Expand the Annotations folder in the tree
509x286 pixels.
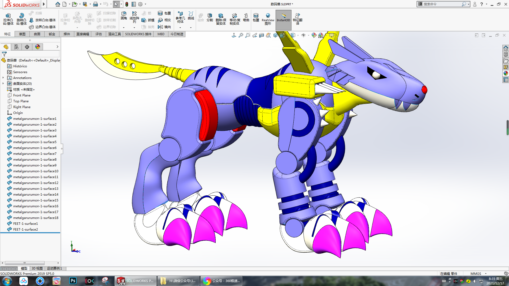pos(3,78)
